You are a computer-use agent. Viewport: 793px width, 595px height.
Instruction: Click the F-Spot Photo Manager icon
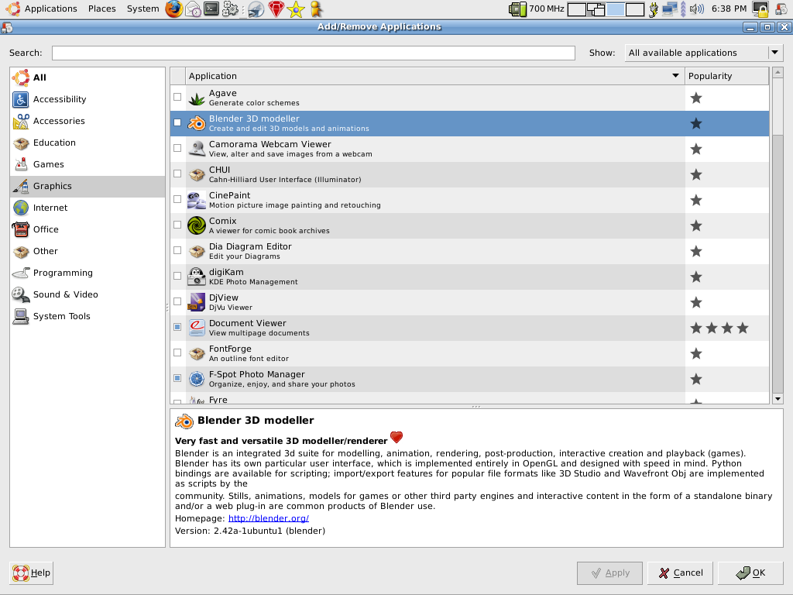196,379
